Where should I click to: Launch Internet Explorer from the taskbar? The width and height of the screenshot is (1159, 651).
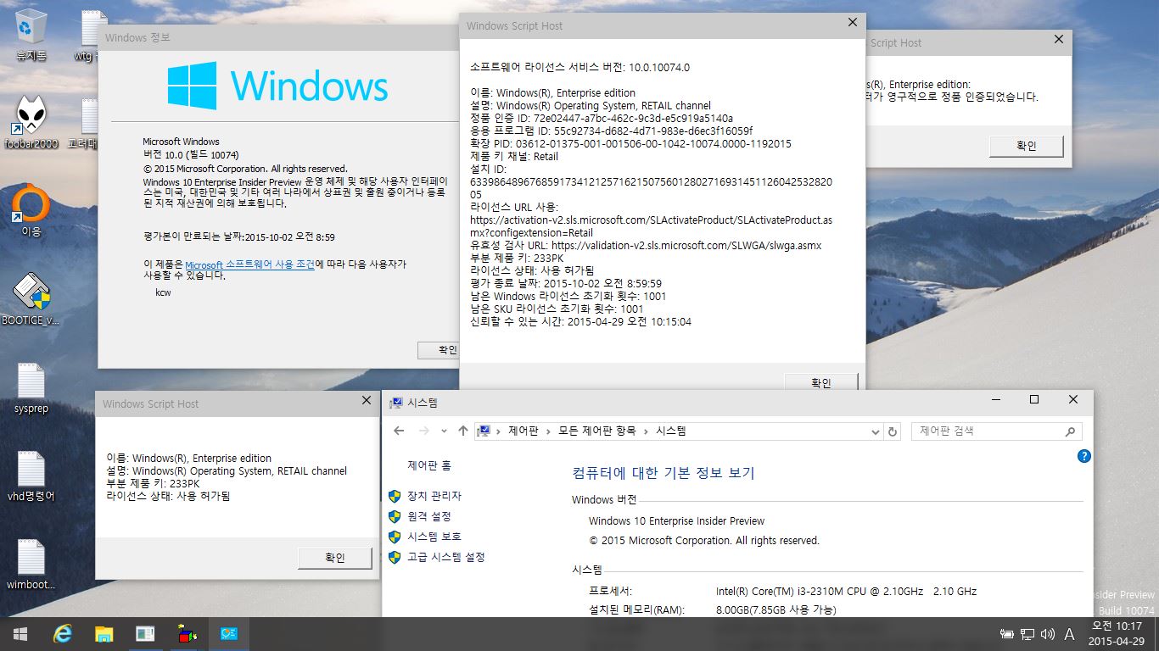coord(62,634)
